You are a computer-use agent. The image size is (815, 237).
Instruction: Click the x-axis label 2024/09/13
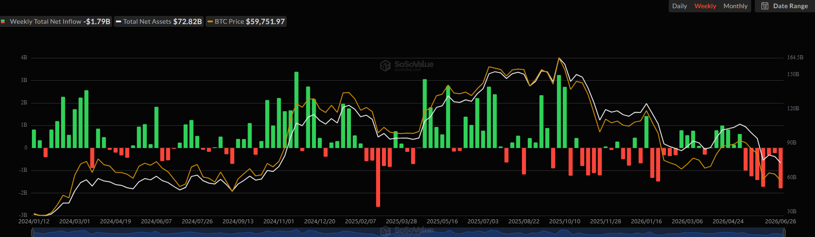click(238, 221)
